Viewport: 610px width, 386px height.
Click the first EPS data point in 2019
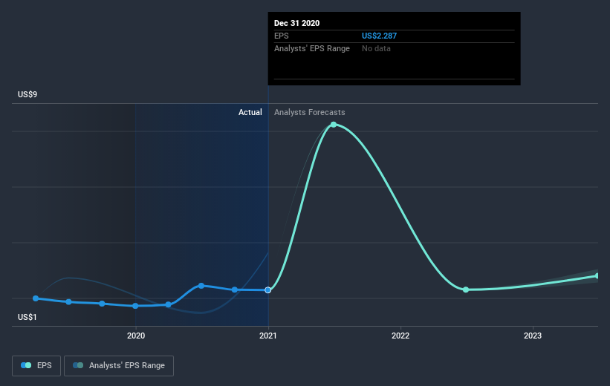pos(36,298)
